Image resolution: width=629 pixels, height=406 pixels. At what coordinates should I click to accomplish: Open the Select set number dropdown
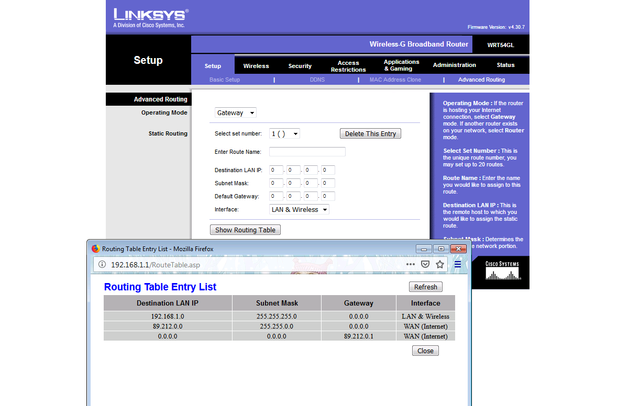pos(284,134)
